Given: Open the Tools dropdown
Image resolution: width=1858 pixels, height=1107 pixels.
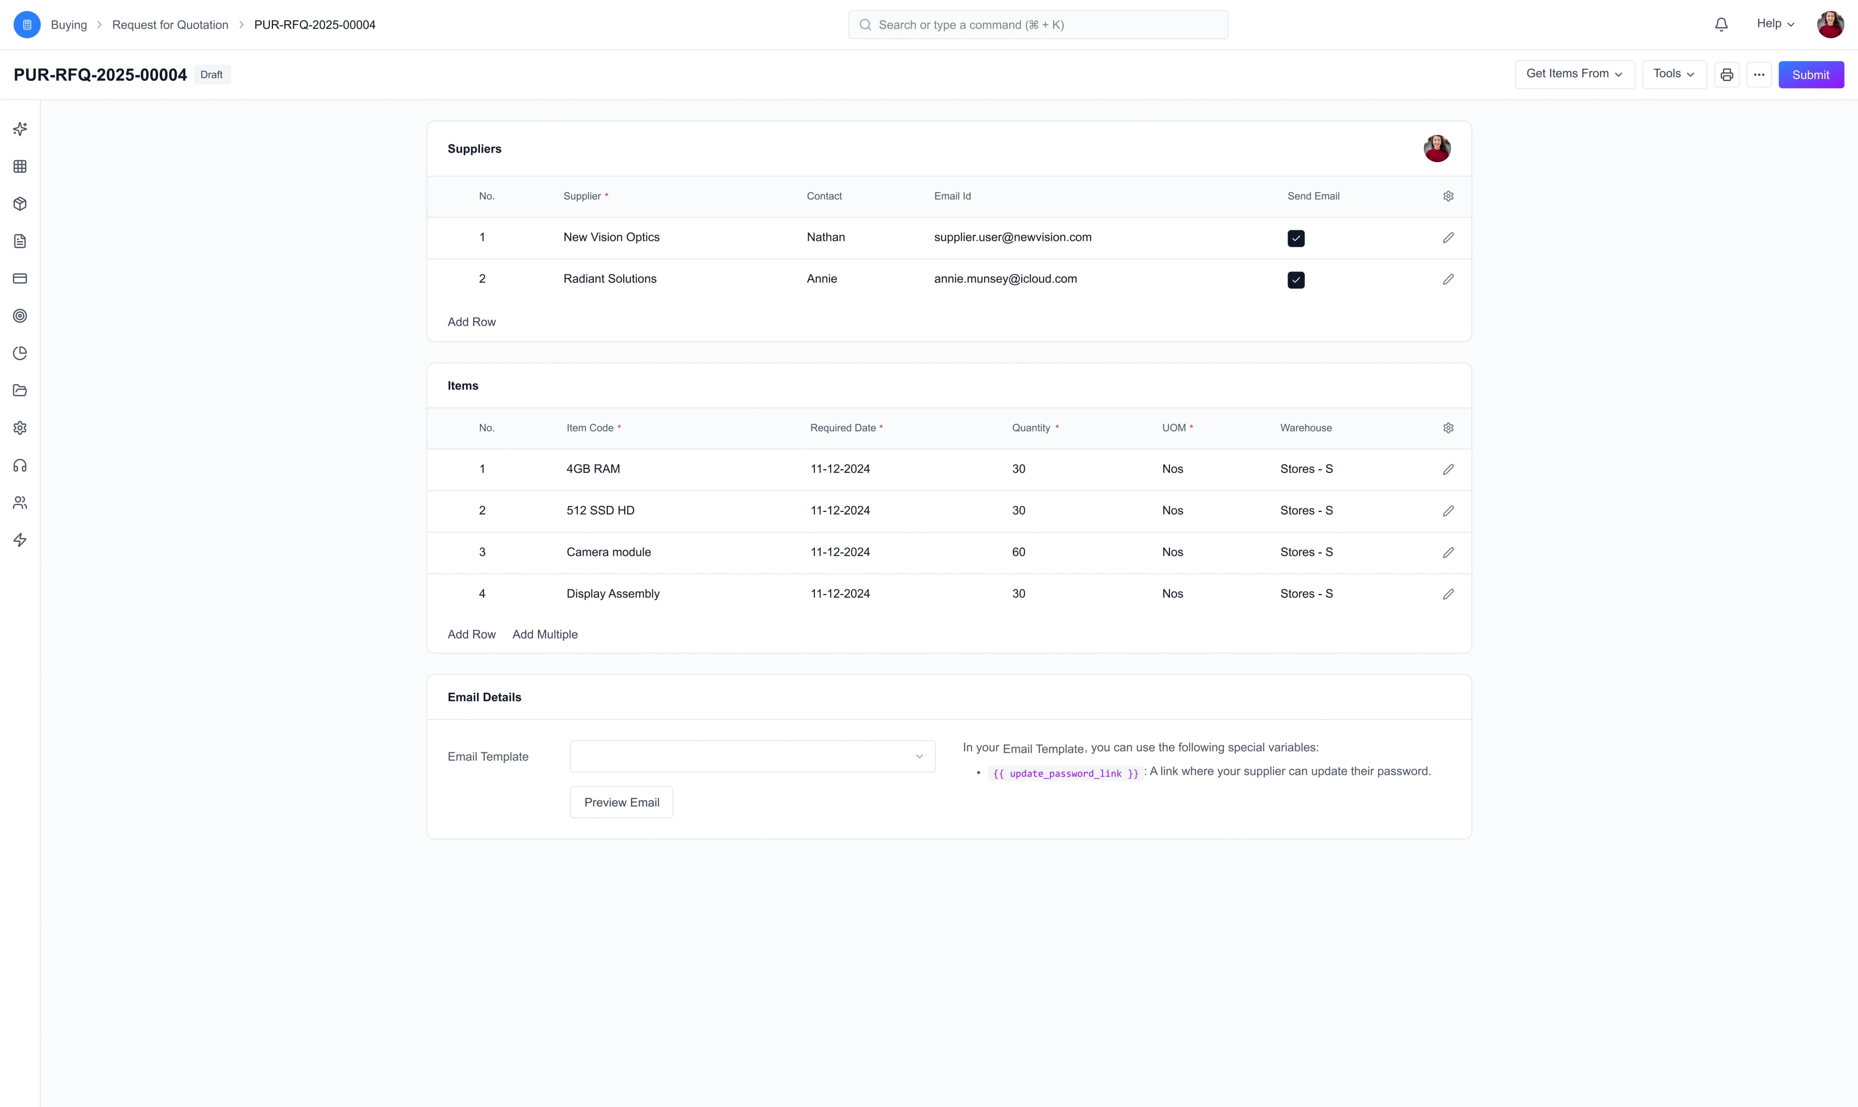Looking at the screenshot, I should pos(1673,74).
